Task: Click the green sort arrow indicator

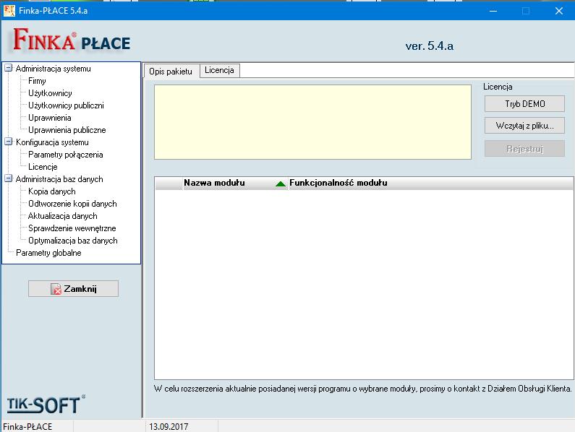Action: [281, 183]
